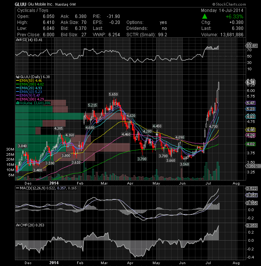
Task: Click the Prev Close value 6.000
Action: (48, 35)
